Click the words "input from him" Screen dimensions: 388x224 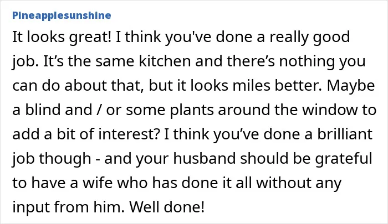point(67,207)
